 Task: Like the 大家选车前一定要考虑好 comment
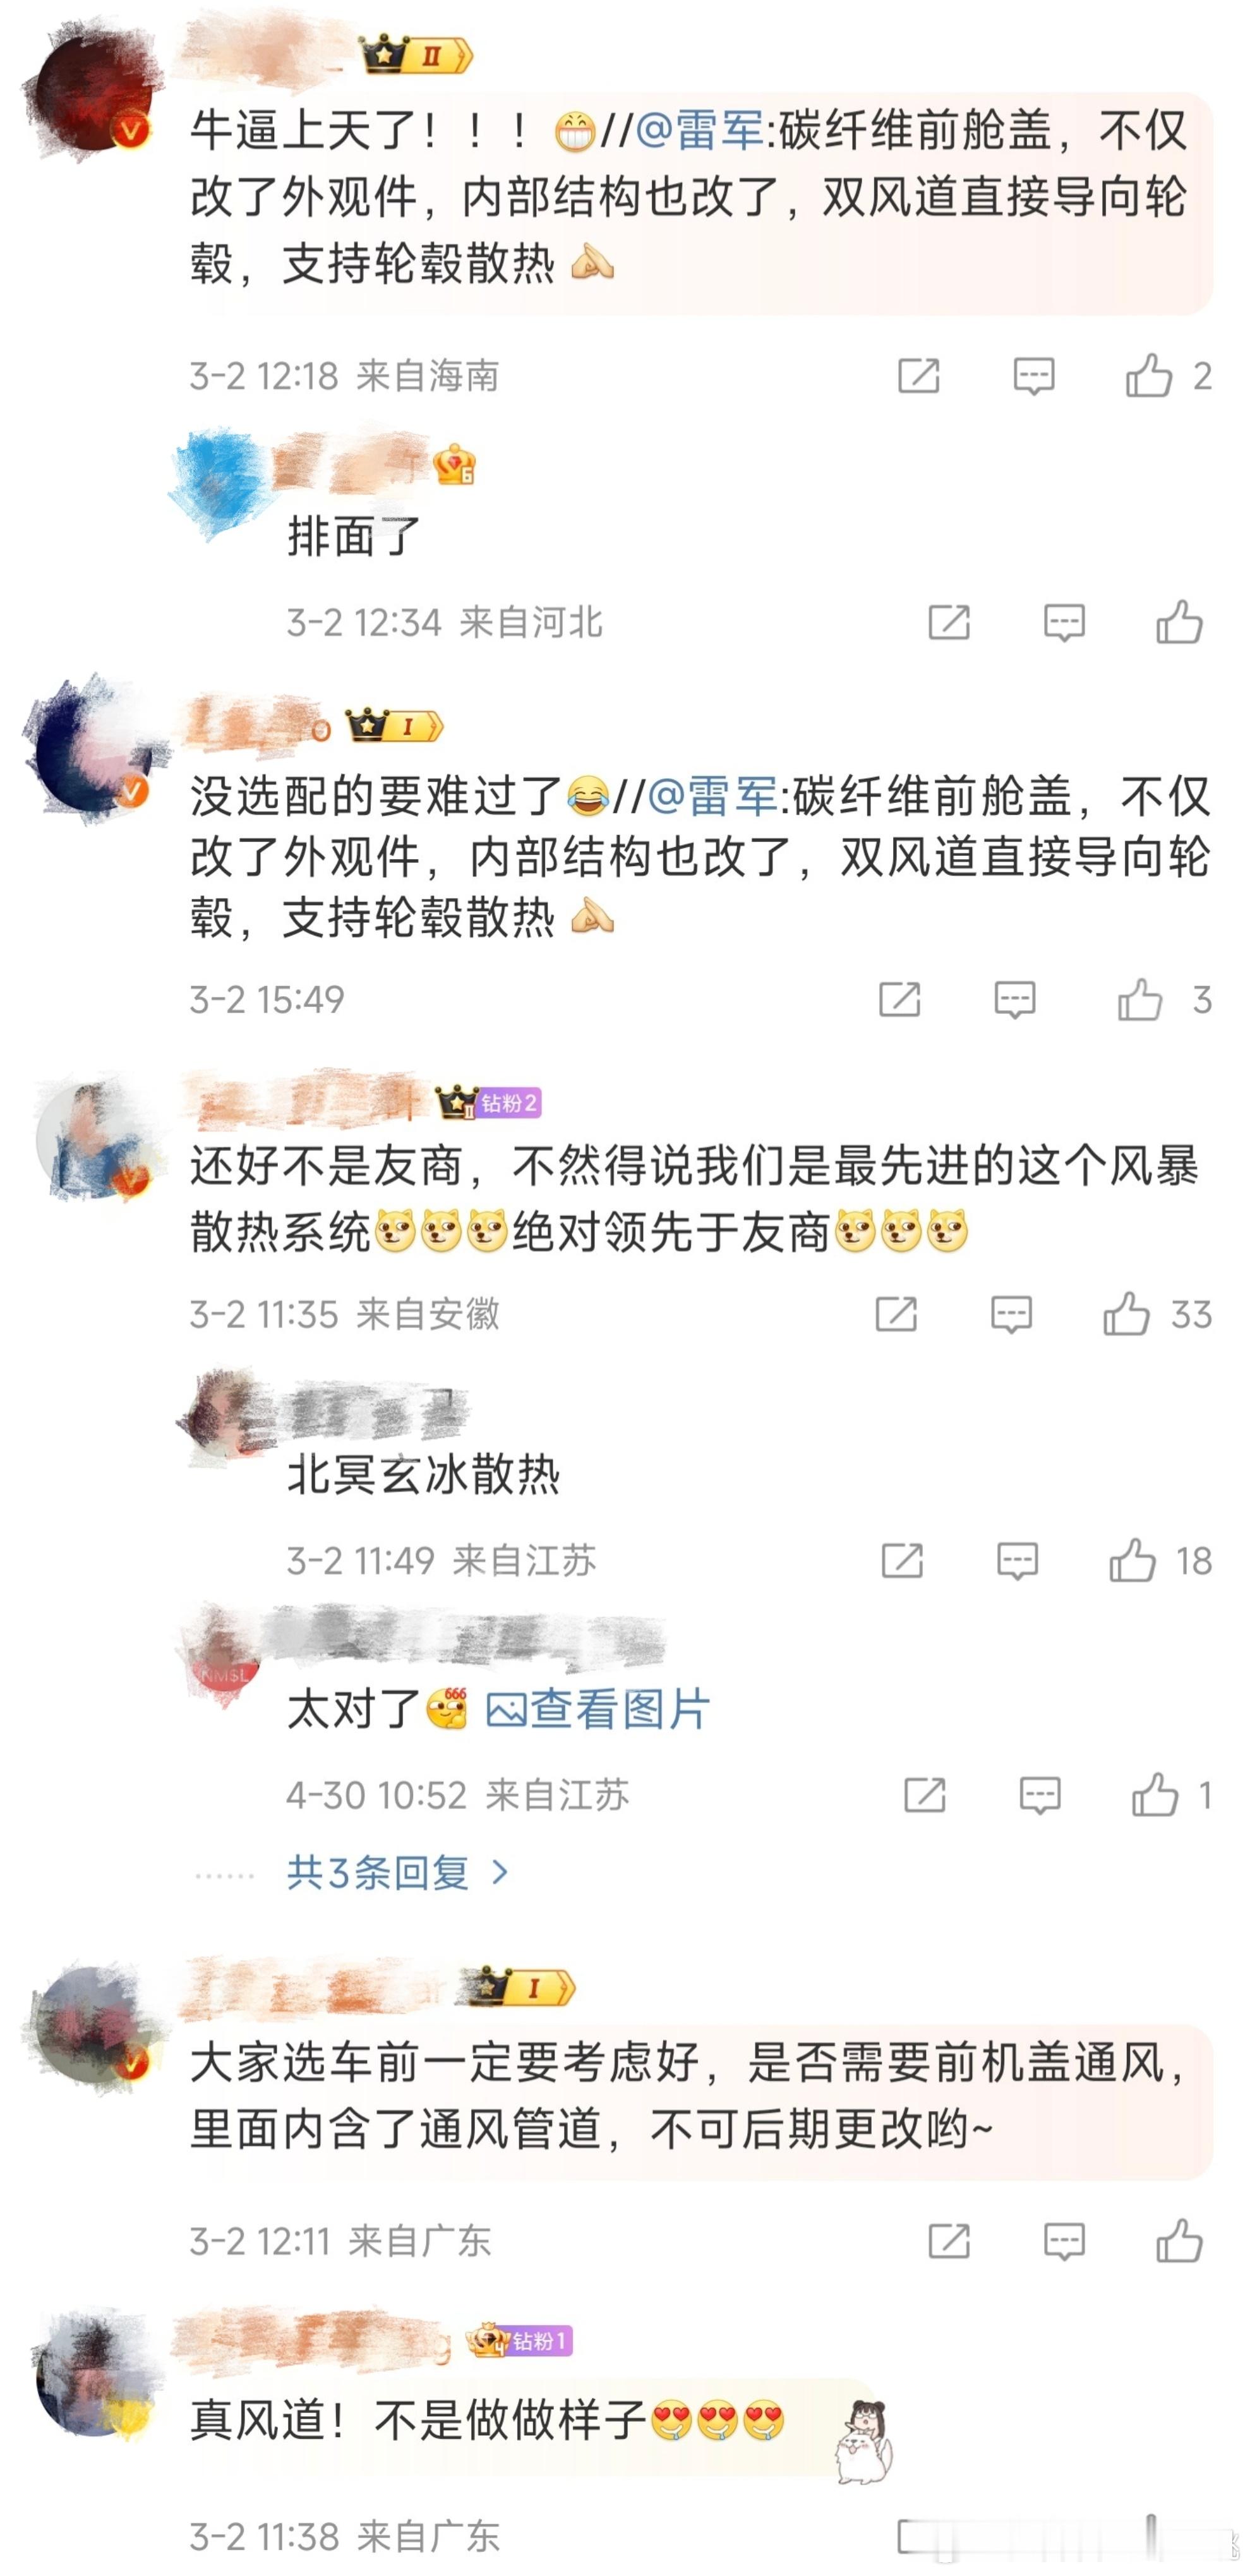1179,2241
